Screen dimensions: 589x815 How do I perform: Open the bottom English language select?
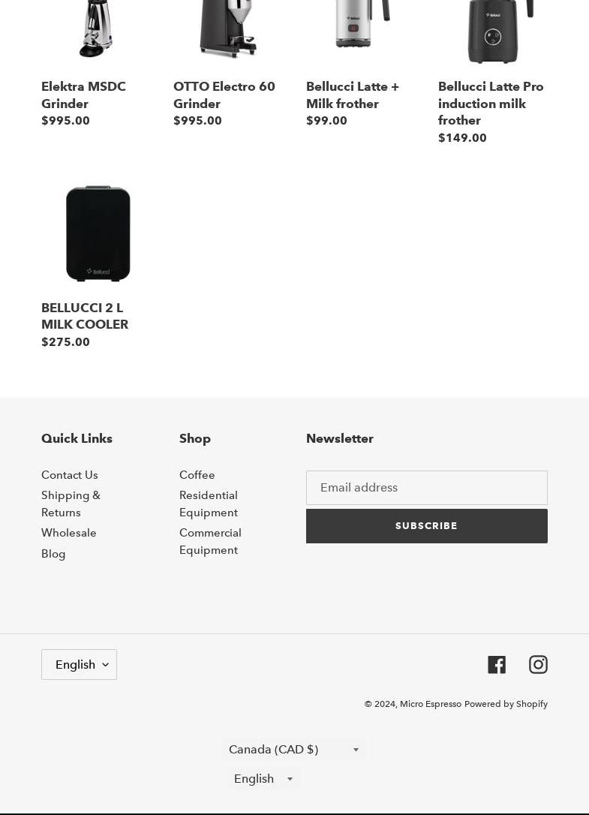pos(263,778)
